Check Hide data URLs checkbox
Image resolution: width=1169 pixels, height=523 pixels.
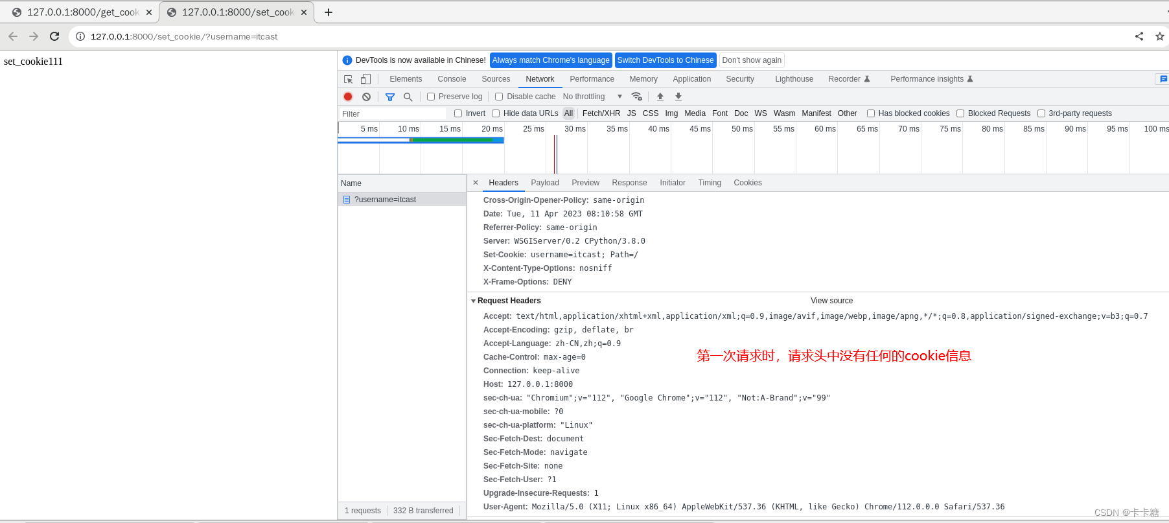(496, 113)
